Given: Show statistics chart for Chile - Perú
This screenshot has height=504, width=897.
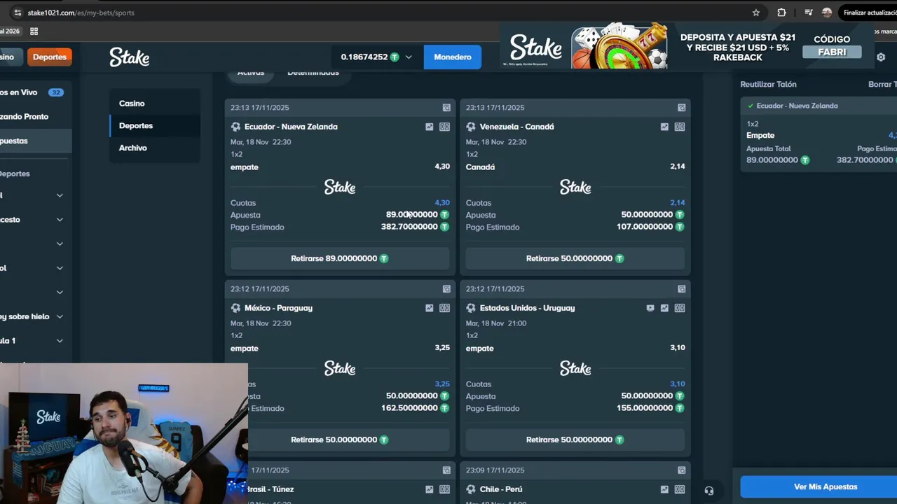Looking at the screenshot, I should [664, 489].
